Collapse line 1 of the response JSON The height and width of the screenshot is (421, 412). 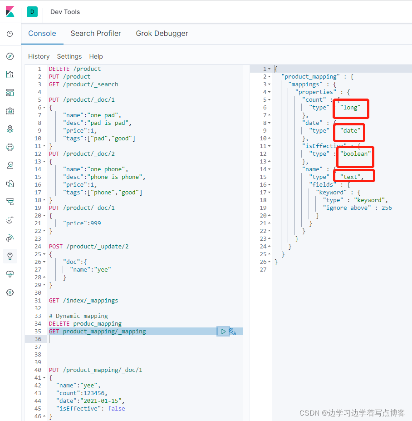tap(270, 68)
